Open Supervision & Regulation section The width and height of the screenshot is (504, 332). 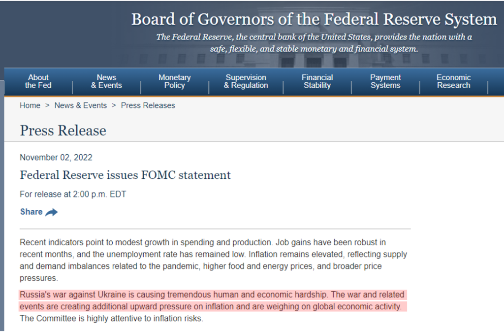246,81
